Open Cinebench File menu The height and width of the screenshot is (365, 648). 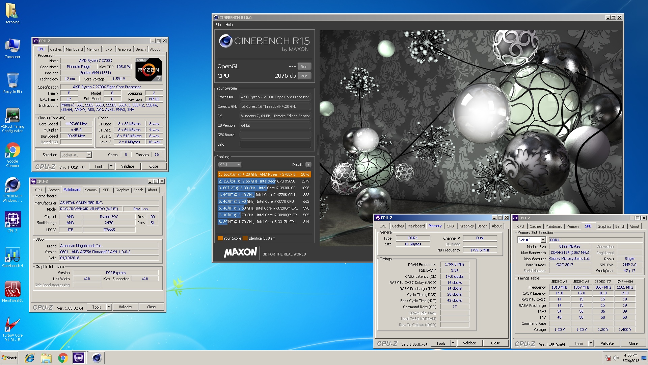(218, 25)
